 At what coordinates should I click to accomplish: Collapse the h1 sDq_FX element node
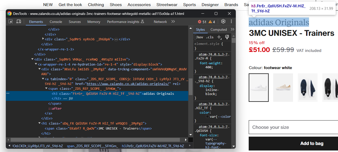[39, 123]
